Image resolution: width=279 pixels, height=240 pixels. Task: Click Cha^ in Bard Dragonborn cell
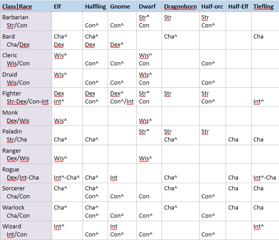click(170, 36)
